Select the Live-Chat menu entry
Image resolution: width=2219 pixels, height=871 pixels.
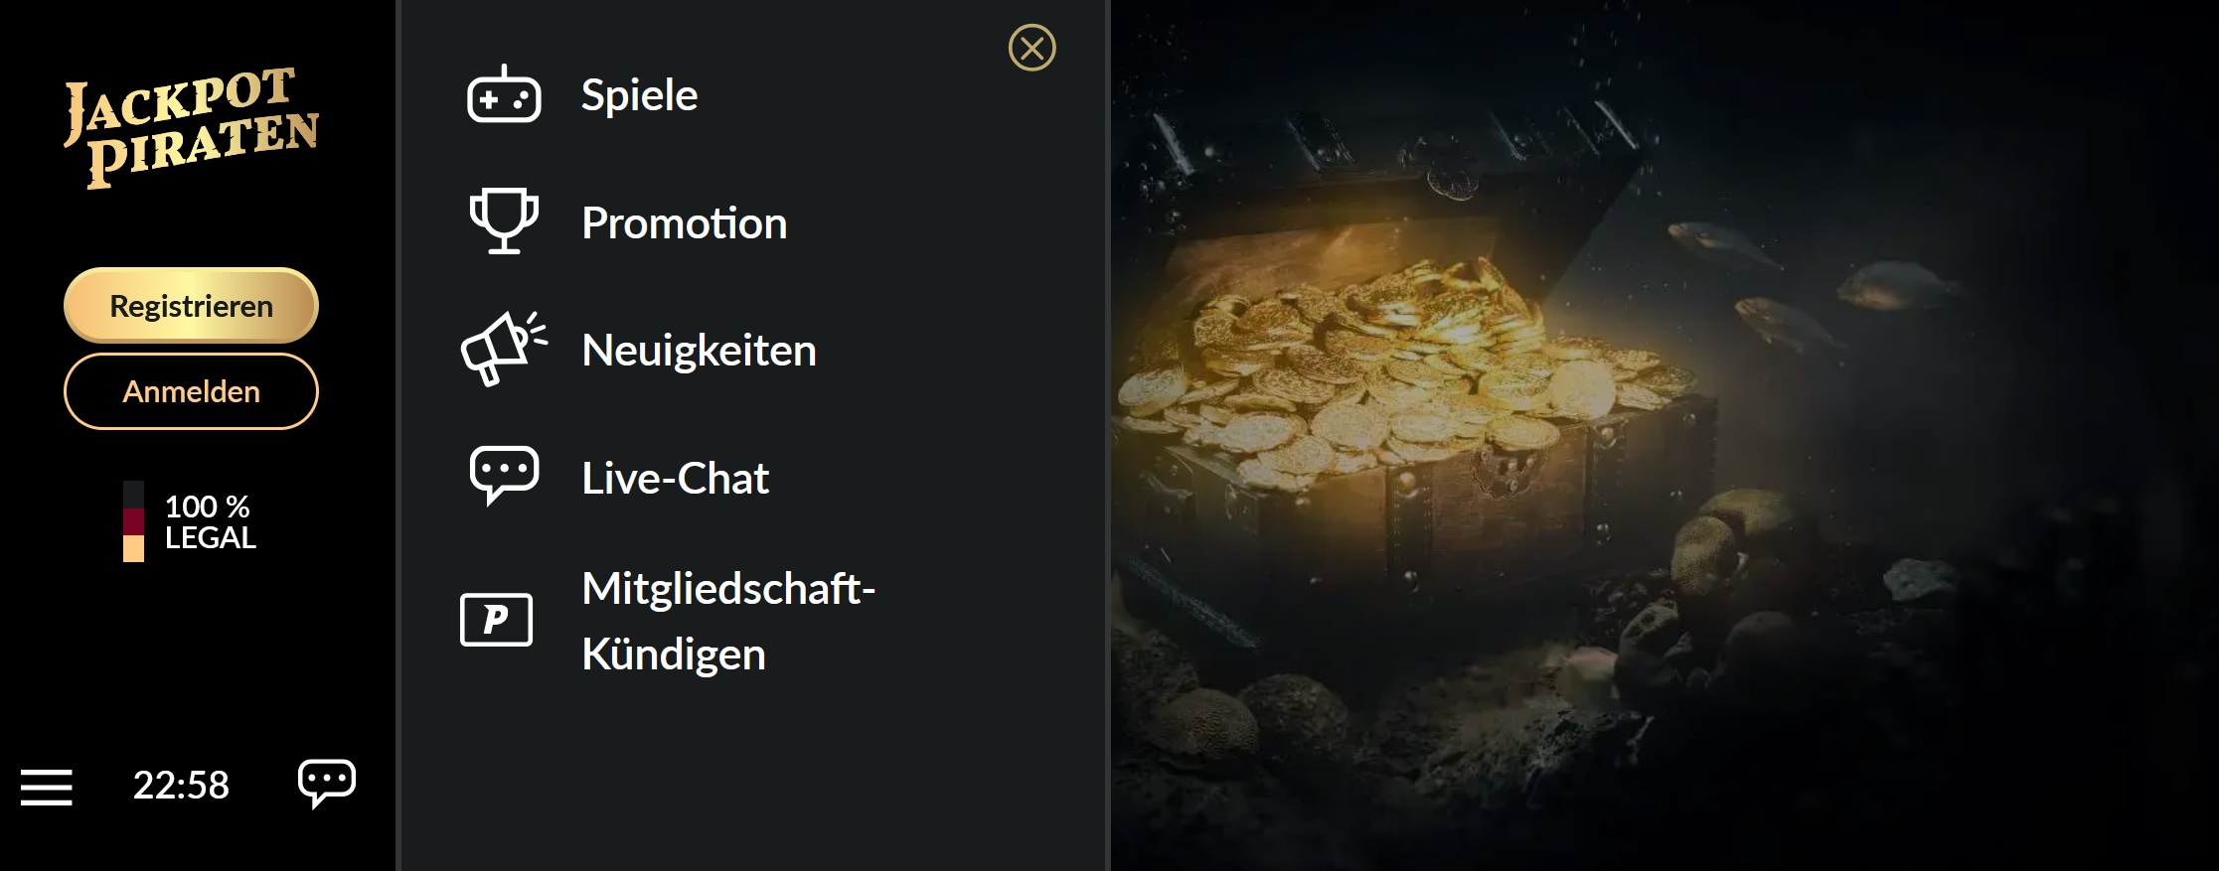coord(676,478)
